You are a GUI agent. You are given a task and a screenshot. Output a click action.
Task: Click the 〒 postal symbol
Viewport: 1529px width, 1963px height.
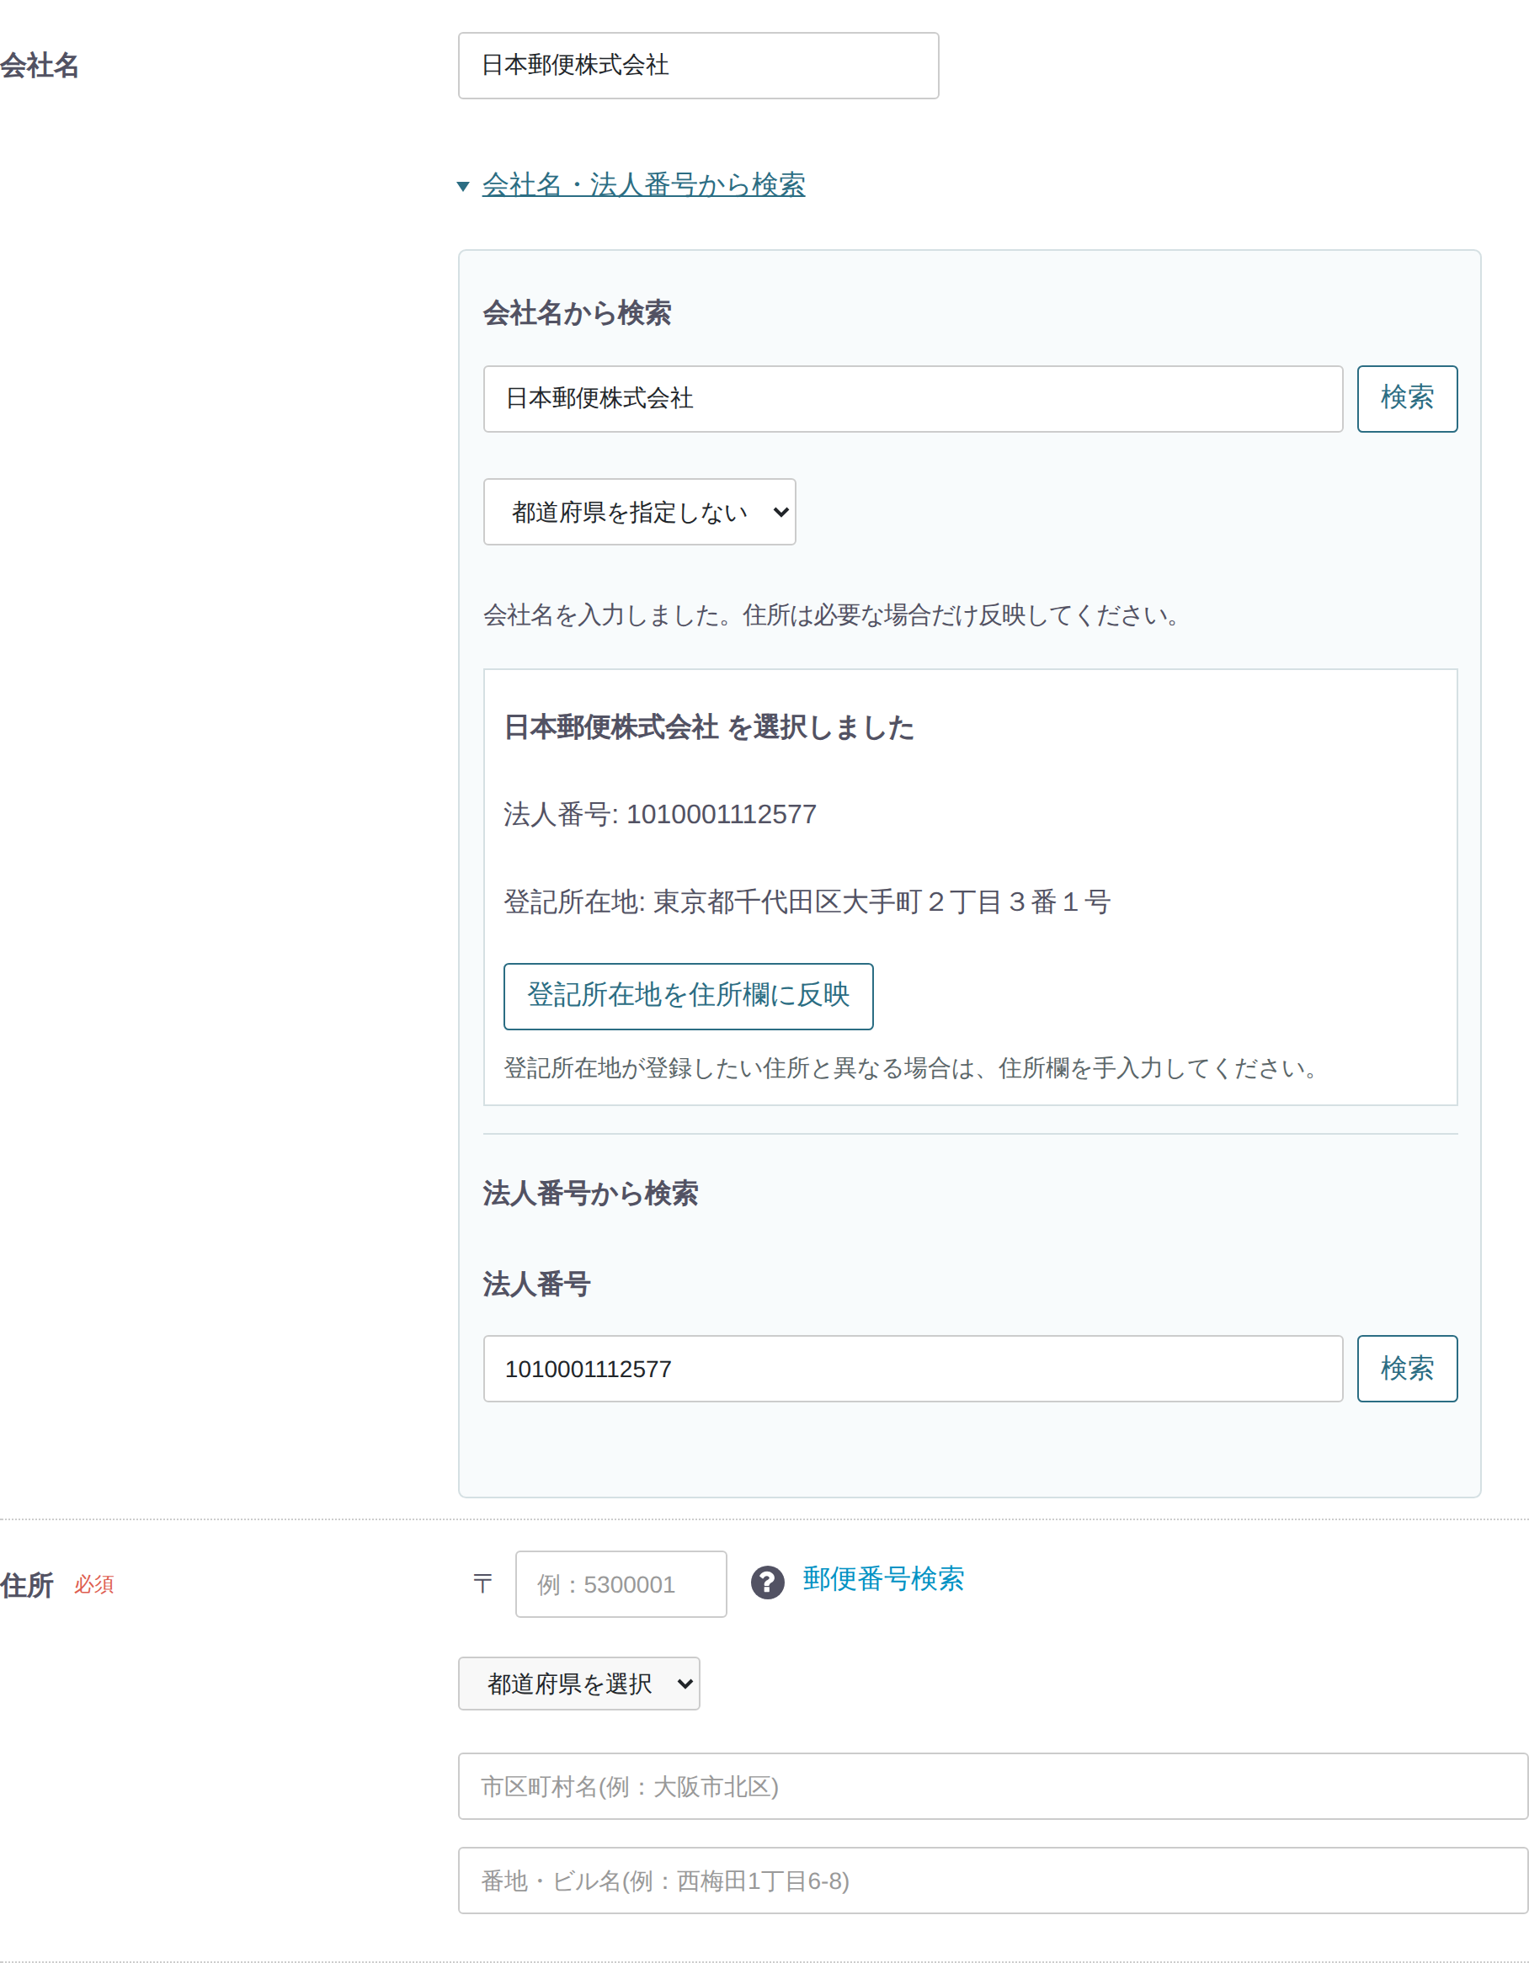(482, 1583)
